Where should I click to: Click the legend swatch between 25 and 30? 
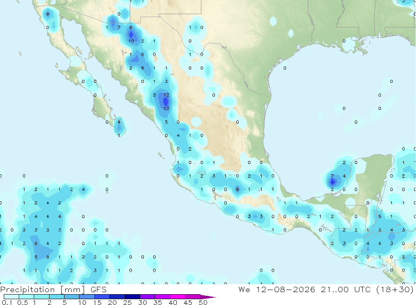132,297
